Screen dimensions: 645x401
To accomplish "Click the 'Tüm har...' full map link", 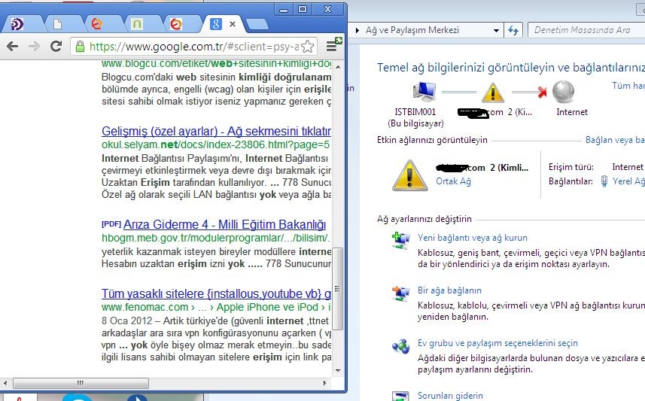I will (628, 86).
